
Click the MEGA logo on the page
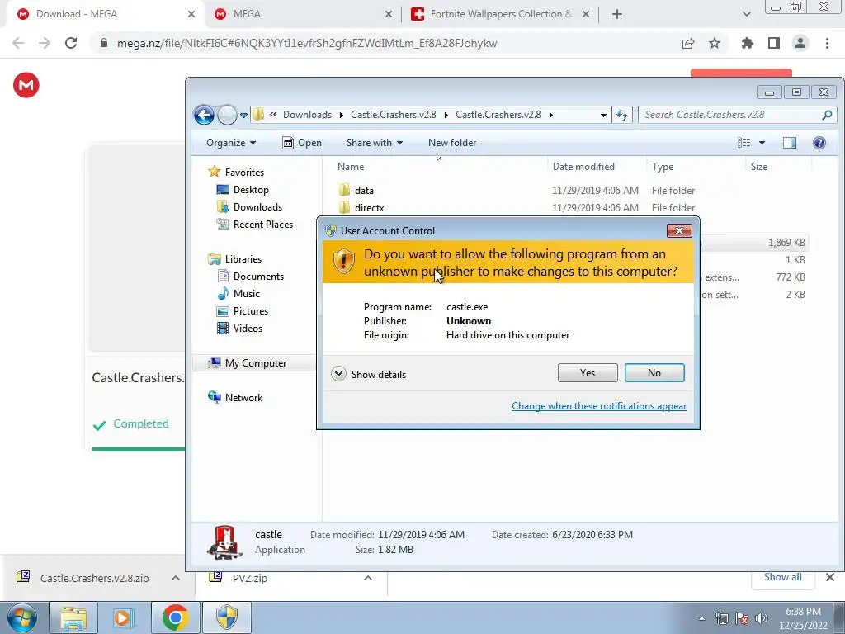(x=26, y=85)
